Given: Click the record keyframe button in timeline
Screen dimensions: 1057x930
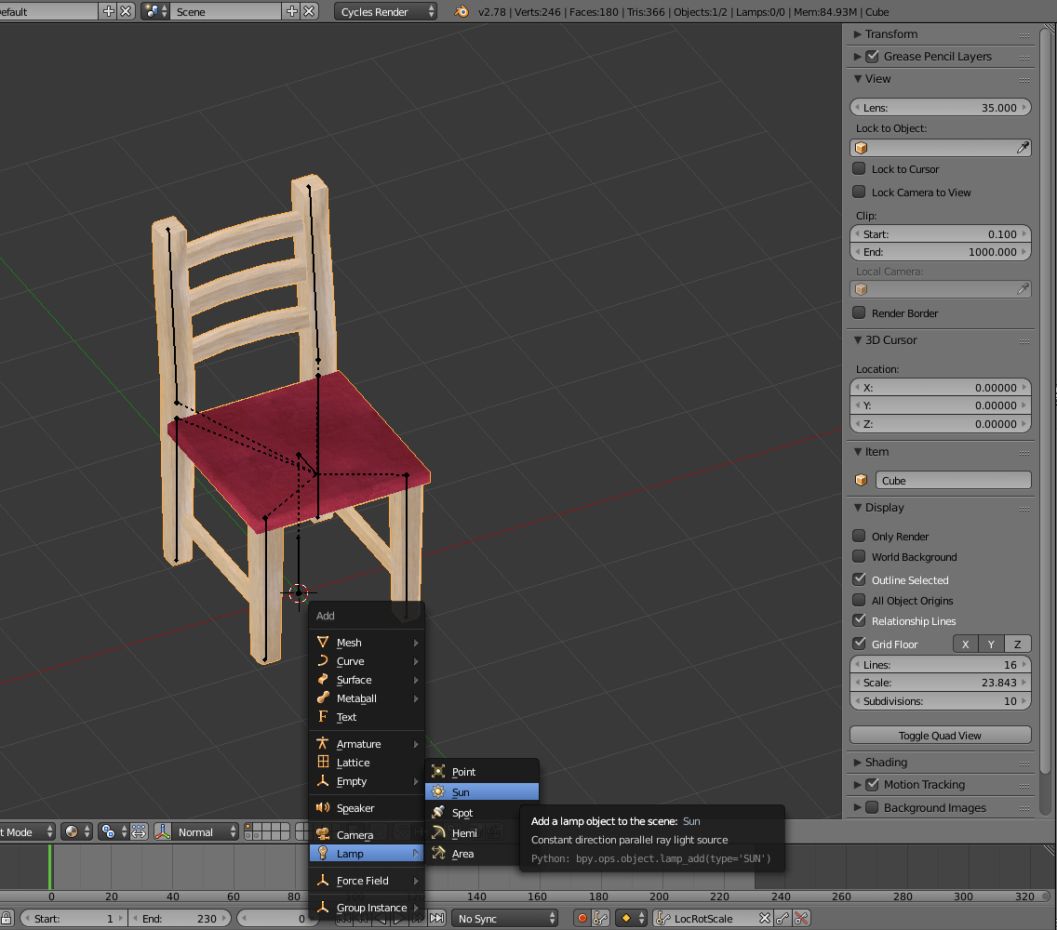Looking at the screenshot, I should 582,919.
